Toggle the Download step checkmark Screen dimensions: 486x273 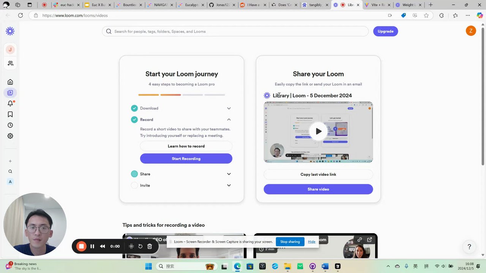134,108
